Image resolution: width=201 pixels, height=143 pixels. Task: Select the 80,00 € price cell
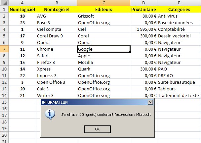[143, 16]
